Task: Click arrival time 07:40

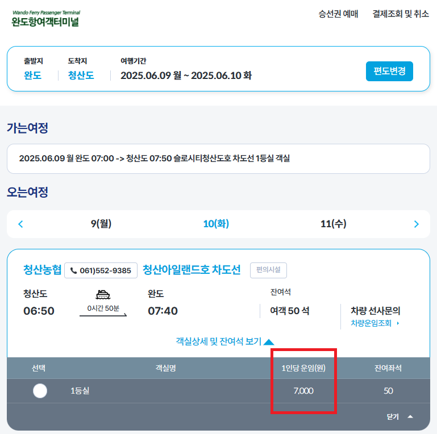Action: click(163, 311)
